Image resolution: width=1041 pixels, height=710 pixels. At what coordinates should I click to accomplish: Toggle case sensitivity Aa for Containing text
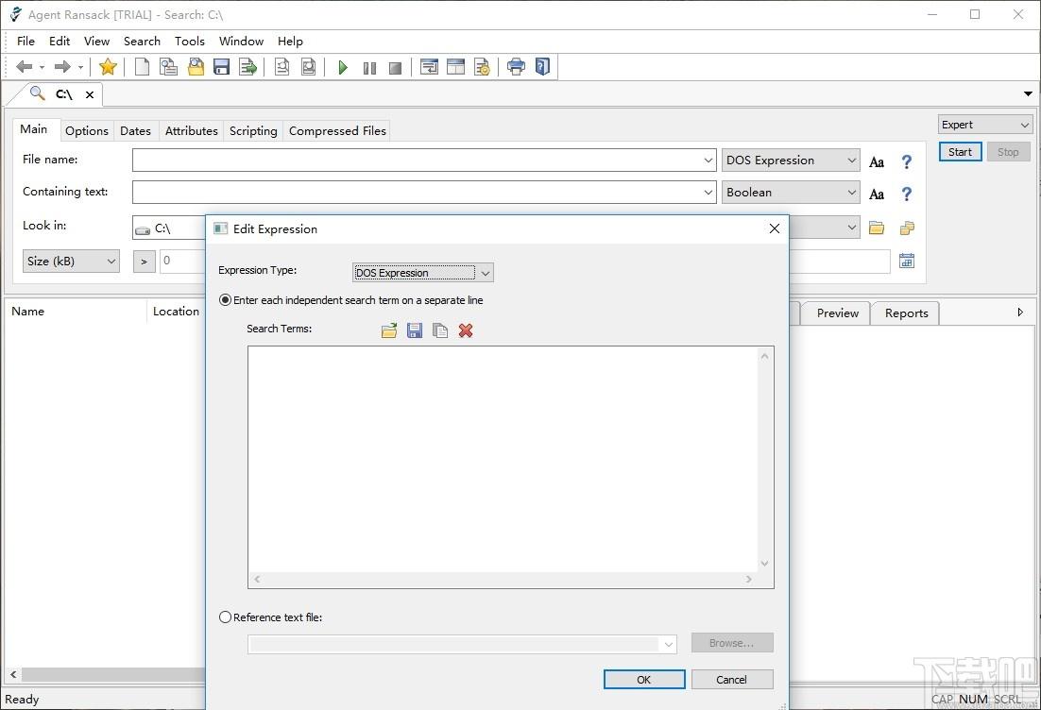[877, 194]
